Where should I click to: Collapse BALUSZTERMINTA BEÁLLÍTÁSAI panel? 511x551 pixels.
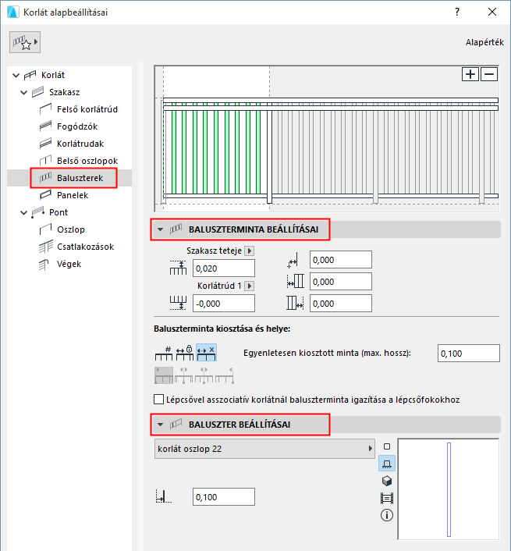[161, 229]
